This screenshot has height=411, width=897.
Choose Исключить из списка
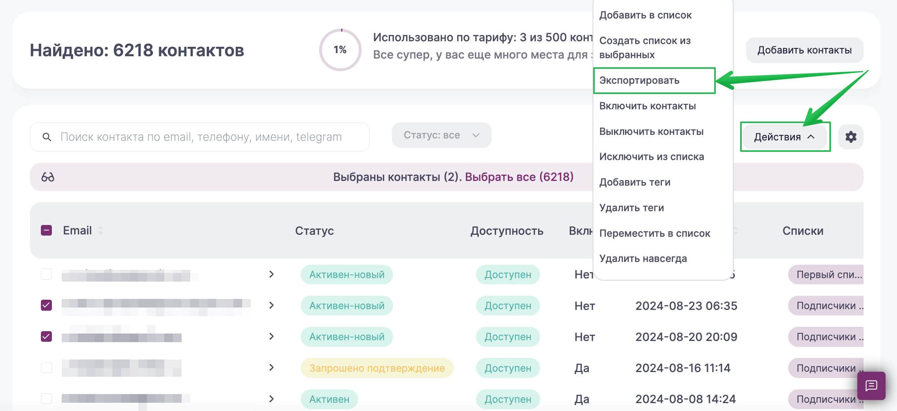click(x=651, y=157)
